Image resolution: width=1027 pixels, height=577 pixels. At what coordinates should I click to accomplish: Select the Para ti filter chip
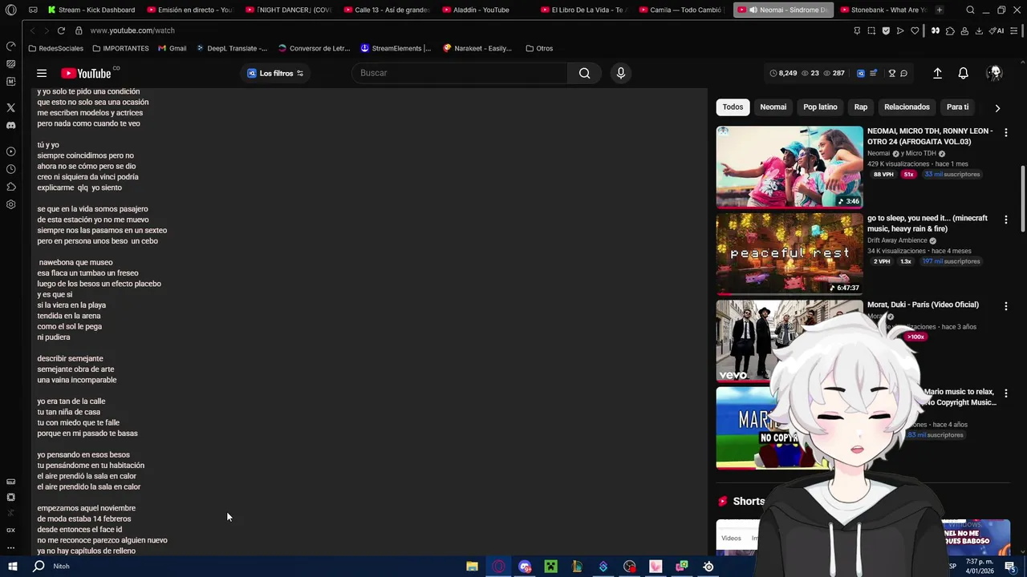[x=957, y=107]
